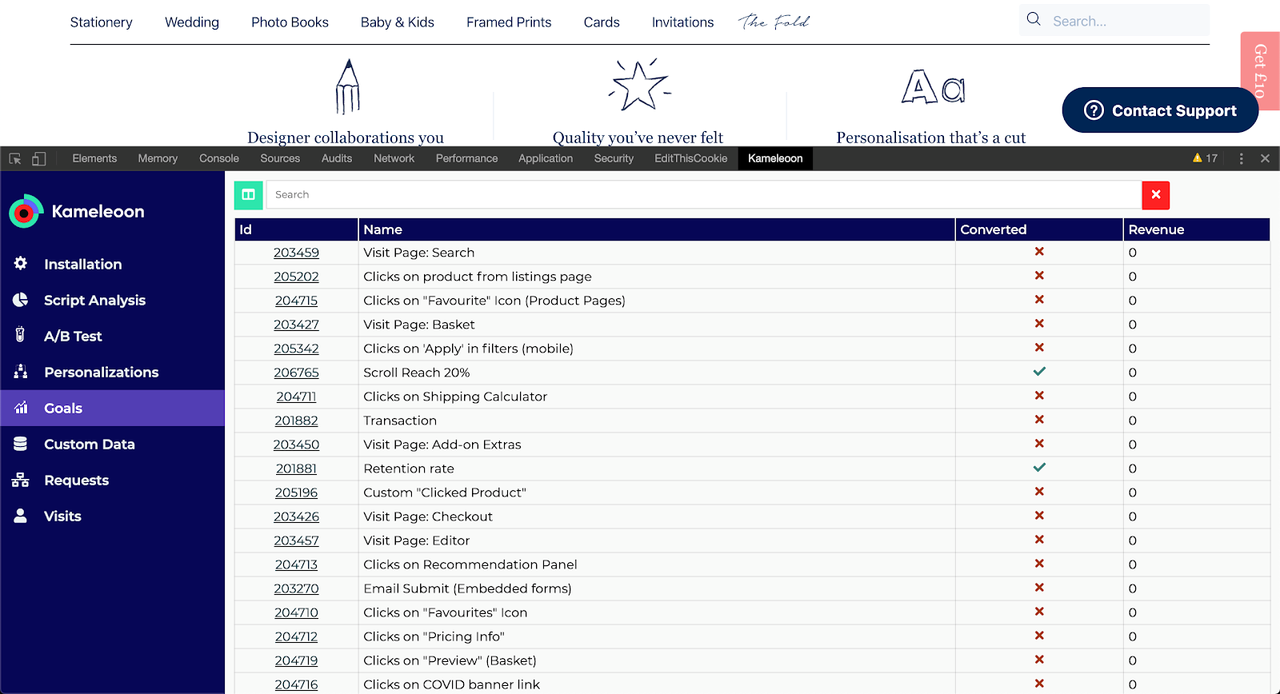The width and height of the screenshot is (1280, 694).
Task: Open Stationery in the site navigation
Action: point(102,22)
